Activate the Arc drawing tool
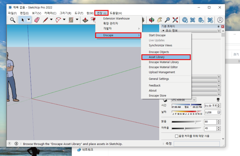This screenshot has width=240, height=156. [58, 20]
